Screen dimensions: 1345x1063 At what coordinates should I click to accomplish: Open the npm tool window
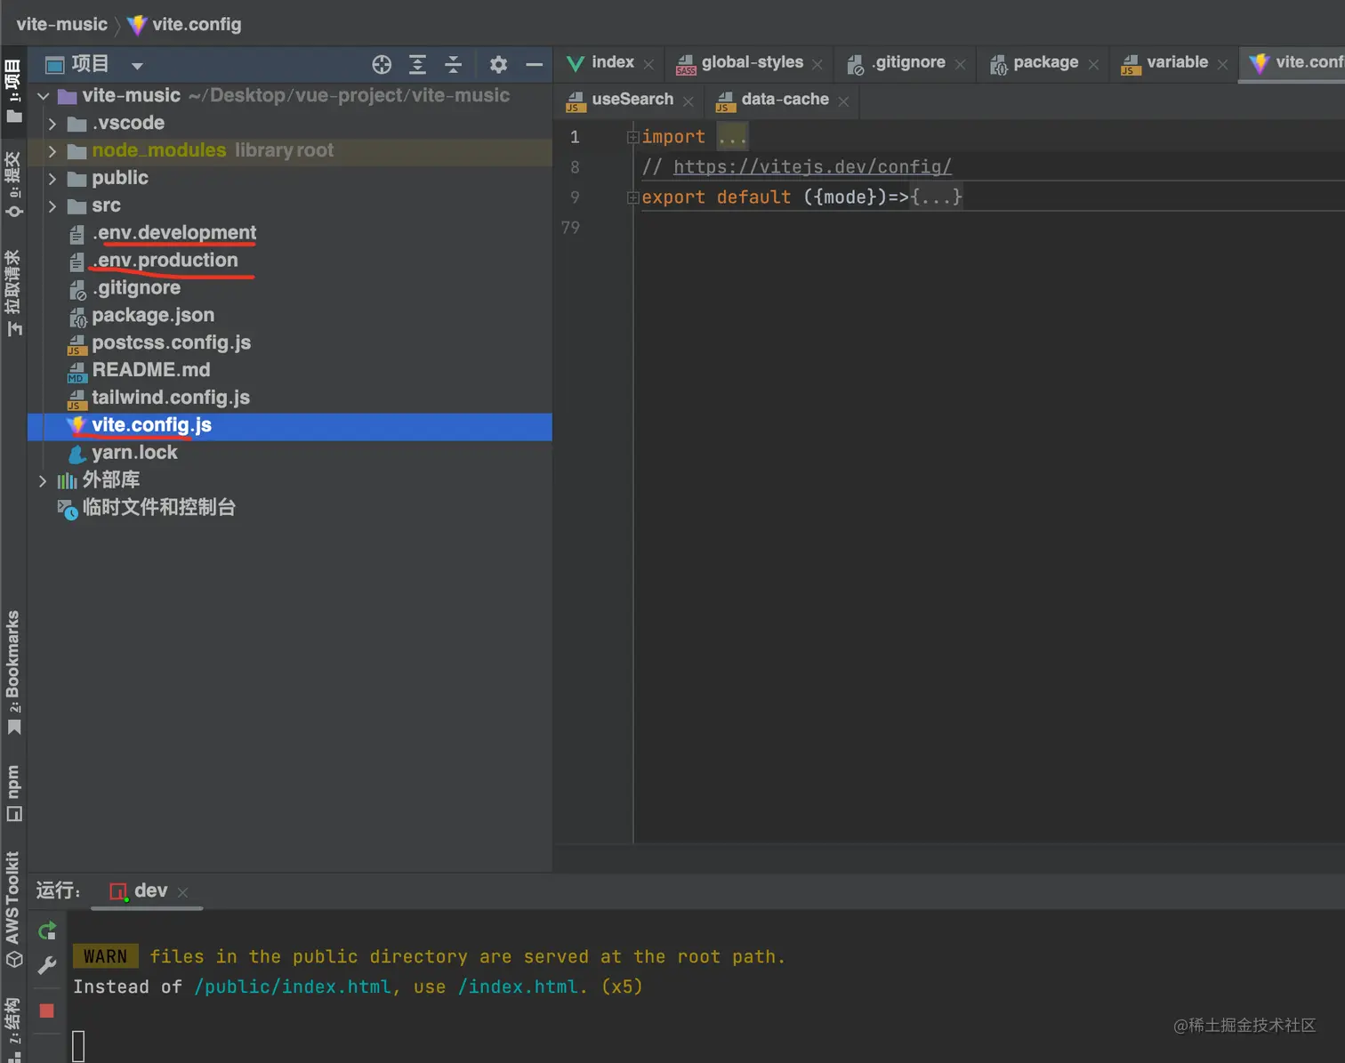tap(13, 793)
